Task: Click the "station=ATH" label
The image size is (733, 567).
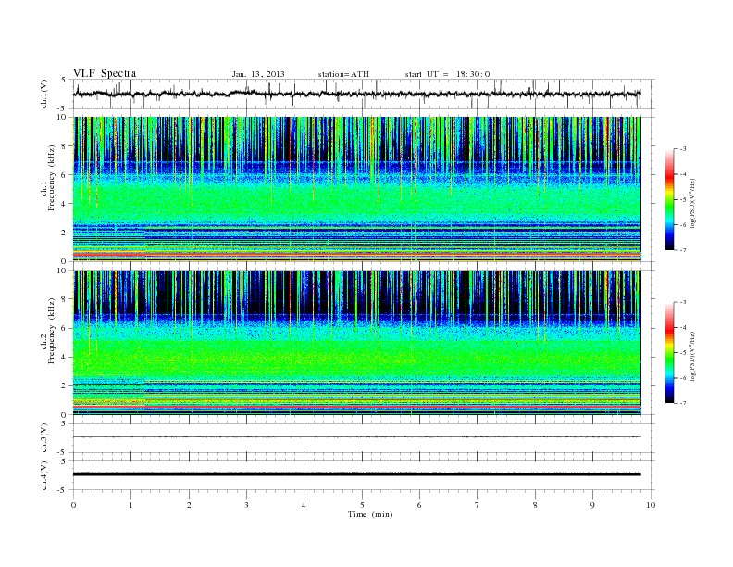Action: click(x=343, y=74)
